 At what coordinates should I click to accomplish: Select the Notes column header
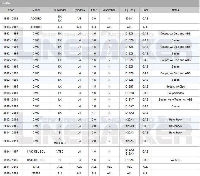tap(175, 10)
